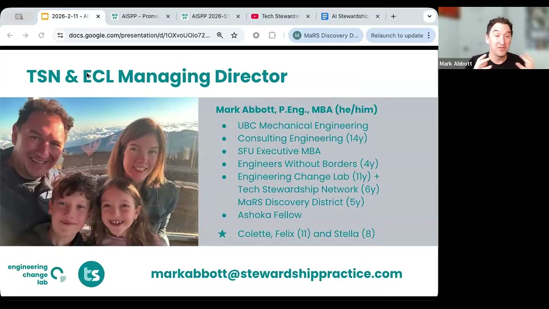Click the Mark Abbott video thumbnail
Viewport: 549px width, 309px height.
pyautogui.click(x=494, y=38)
